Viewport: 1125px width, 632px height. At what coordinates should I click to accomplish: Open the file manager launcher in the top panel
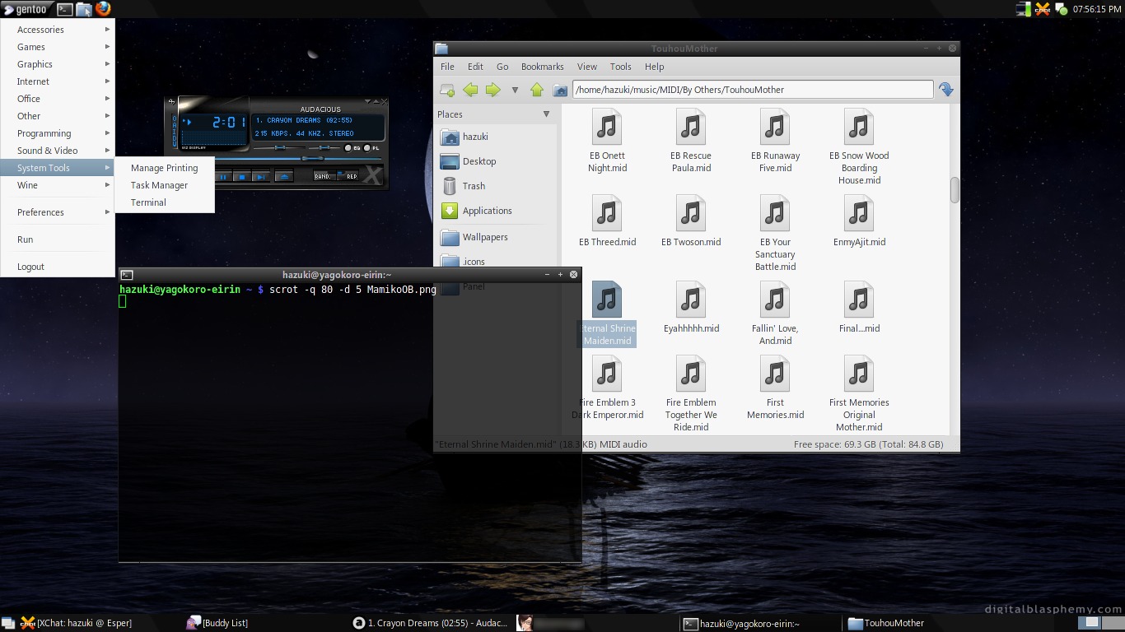click(x=84, y=9)
